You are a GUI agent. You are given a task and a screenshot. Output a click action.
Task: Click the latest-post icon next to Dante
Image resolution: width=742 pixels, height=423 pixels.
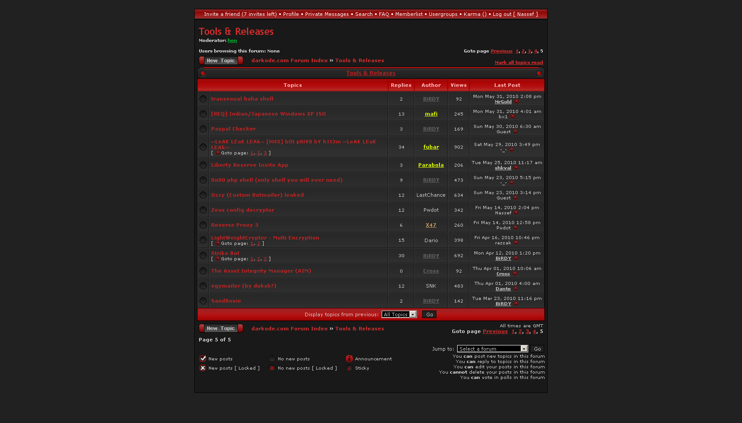(x=515, y=289)
